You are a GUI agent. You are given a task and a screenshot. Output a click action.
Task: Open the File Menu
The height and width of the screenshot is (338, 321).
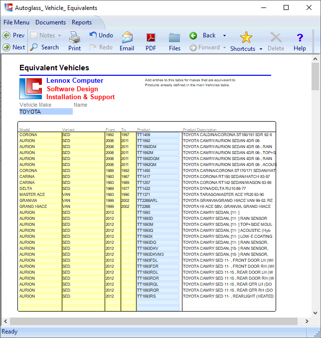pyautogui.click(x=16, y=22)
